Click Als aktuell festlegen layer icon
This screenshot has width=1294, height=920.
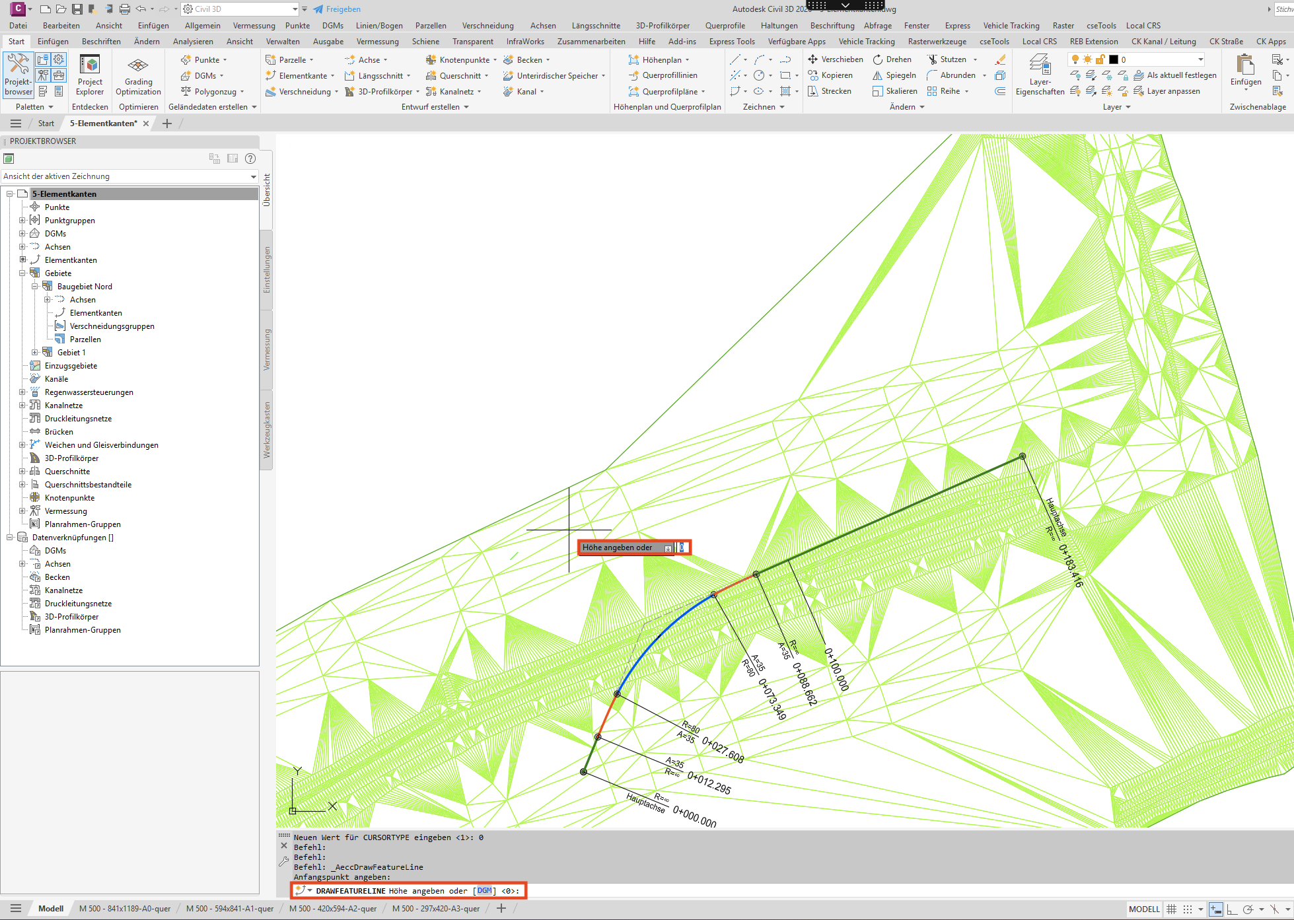[x=1139, y=75]
